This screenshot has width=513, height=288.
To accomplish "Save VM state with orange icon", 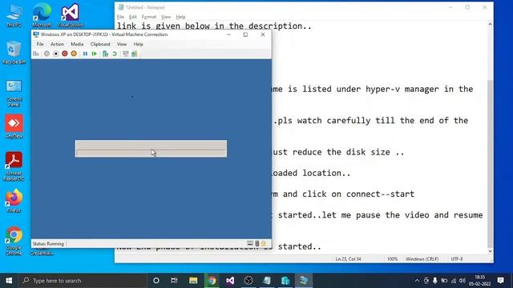I will tap(74, 54).
